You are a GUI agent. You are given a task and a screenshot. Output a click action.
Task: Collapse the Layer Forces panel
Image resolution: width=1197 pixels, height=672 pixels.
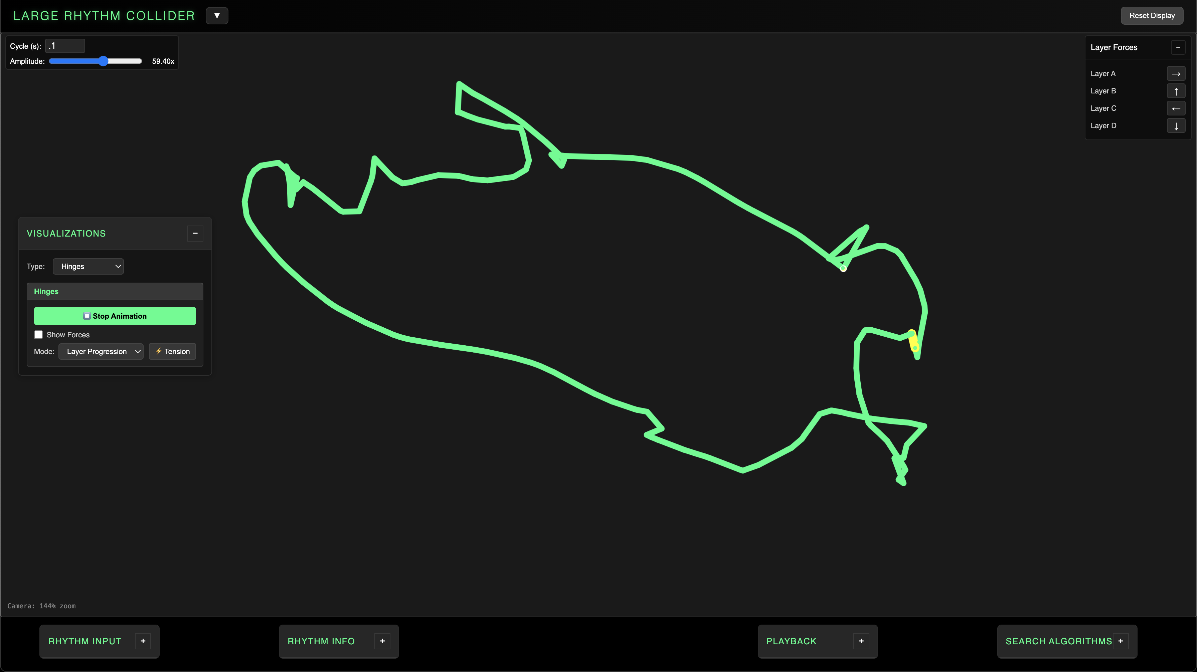1178,47
